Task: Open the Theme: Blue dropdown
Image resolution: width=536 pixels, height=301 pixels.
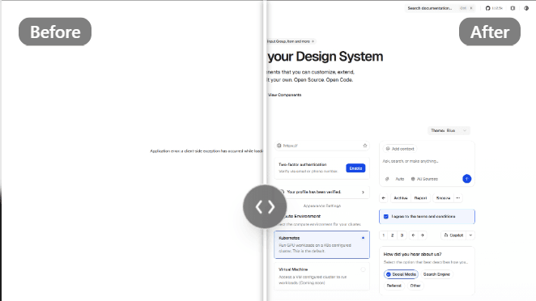Action: pyautogui.click(x=449, y=130)
